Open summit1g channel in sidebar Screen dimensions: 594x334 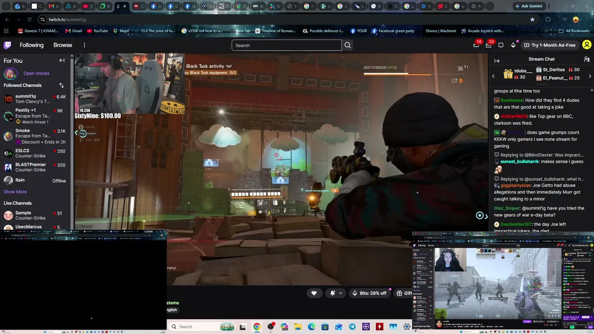(x=35, y=99)
